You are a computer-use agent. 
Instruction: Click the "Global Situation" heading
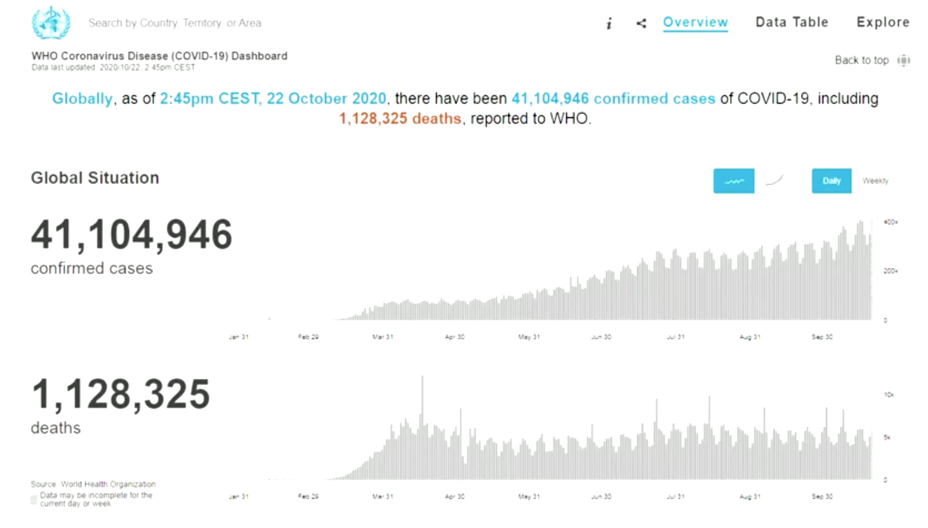95,178
